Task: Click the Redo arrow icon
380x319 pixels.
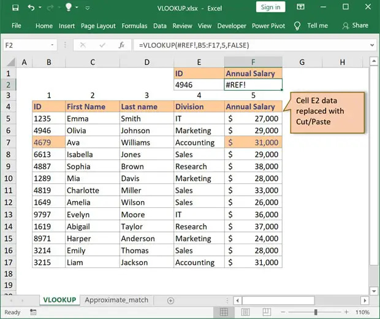Action: pyautogui.click(x=50, y=8)
